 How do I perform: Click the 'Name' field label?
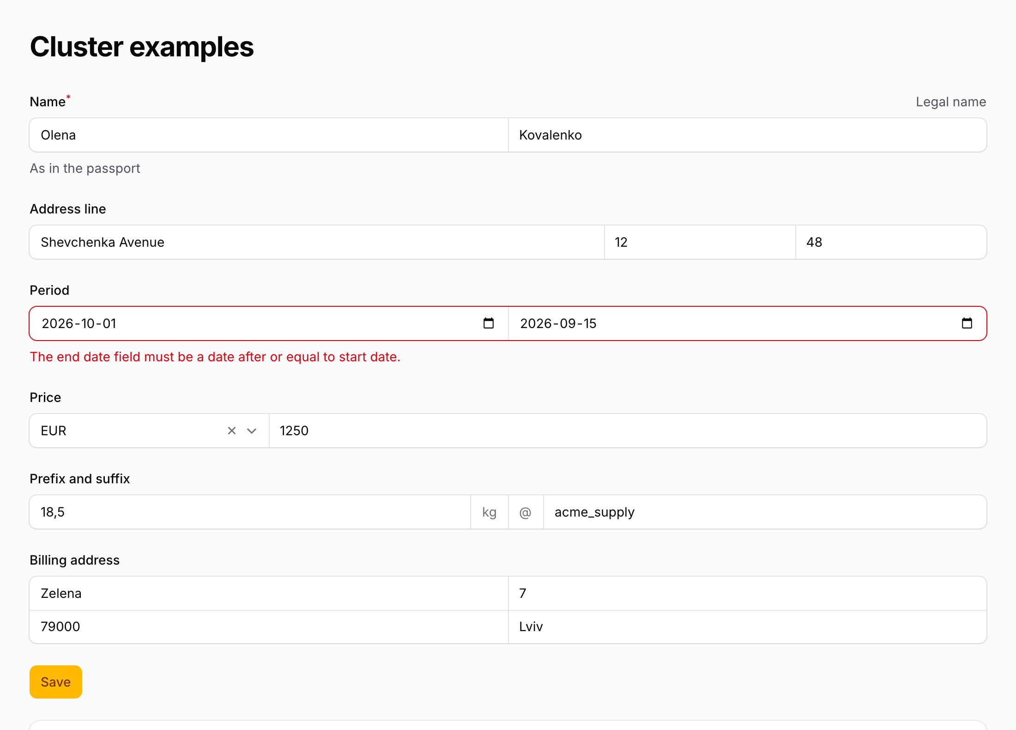[48, 102]
